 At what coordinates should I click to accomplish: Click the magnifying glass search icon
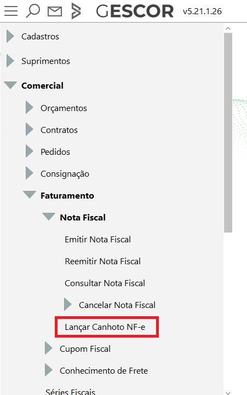33,11
